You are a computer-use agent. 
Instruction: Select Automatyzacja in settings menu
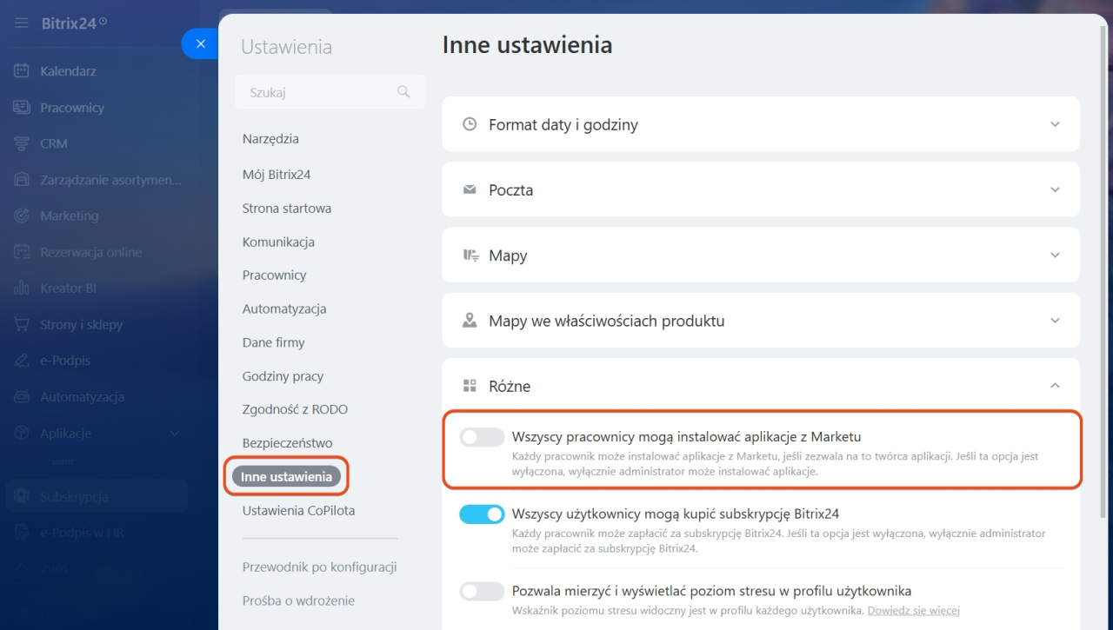[x=284, y=309]
